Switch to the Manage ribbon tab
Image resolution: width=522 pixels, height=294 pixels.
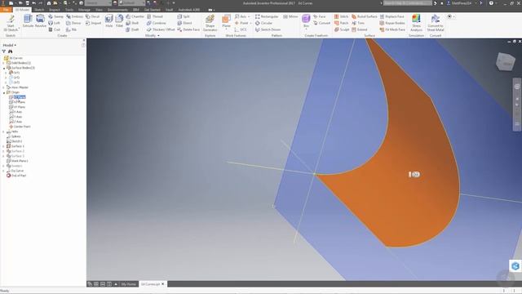84,10
